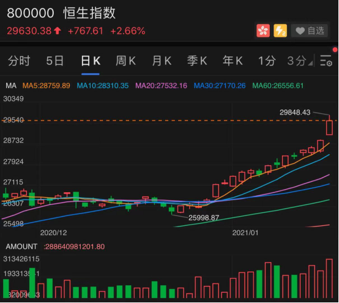
Task: Tap the 28732 price axis label
Action: point(13,141)
